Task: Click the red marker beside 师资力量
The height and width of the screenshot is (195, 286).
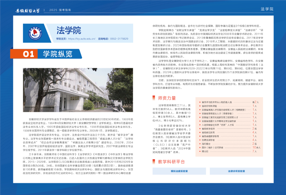Action: (154, 98)
